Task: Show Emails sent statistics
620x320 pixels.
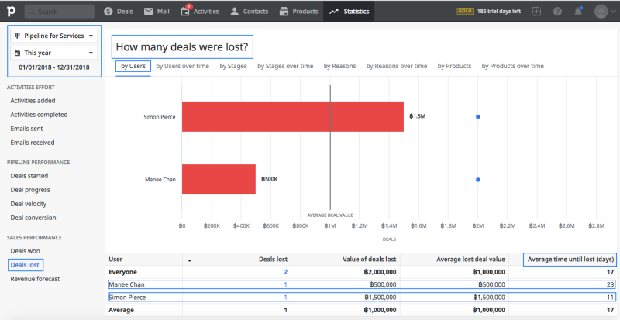Action: pyautogui.click(x=26, y=129)
